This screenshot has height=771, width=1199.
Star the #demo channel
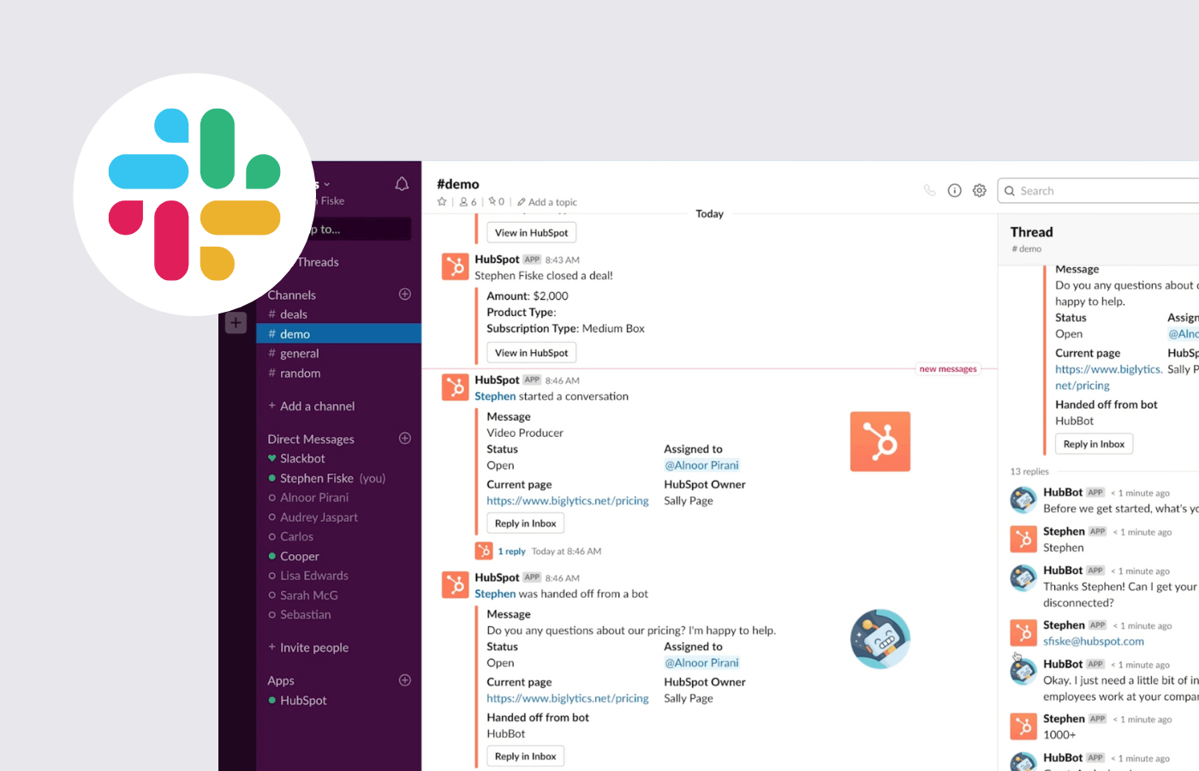442,202
